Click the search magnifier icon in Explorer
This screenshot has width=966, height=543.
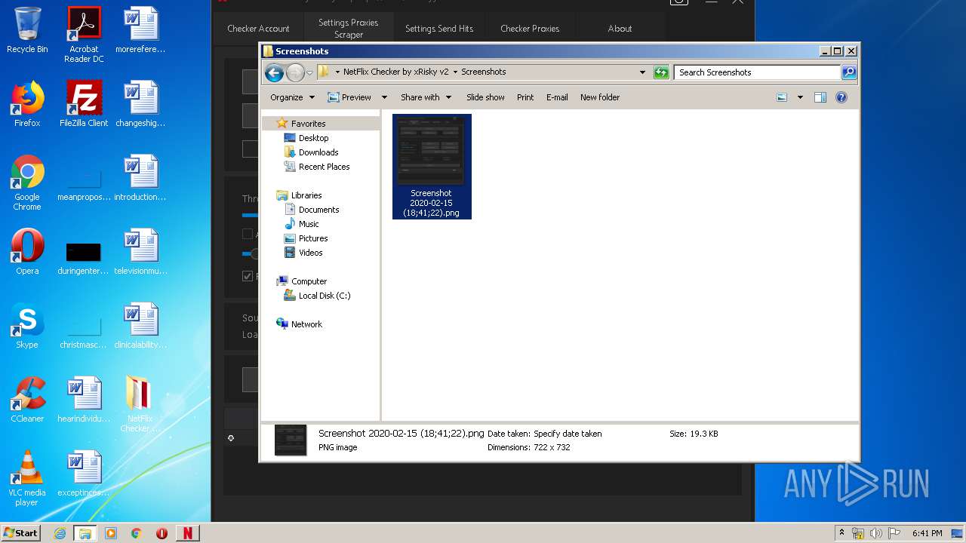pos(849,72)
